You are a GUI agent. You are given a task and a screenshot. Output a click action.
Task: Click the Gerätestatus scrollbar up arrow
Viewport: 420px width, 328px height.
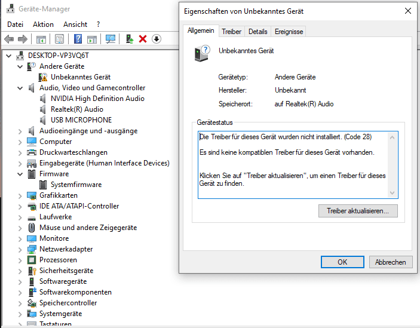click(392, 137)
